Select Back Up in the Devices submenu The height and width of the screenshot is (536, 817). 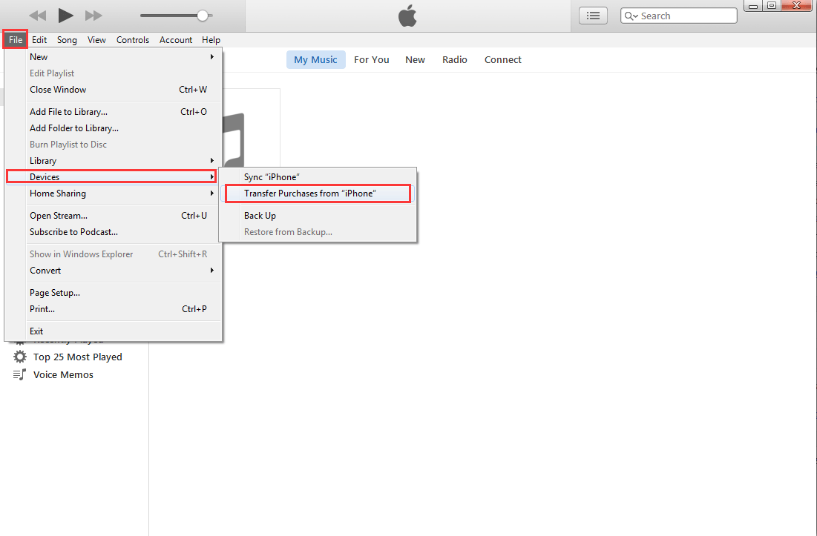[x=260, y=216]
